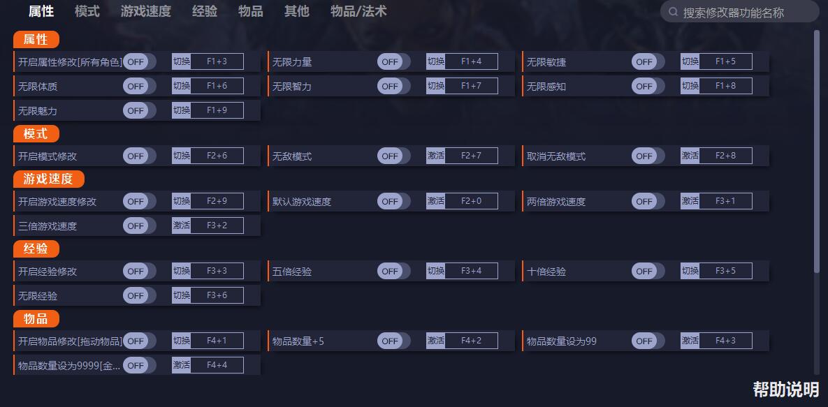Enable 物品数量设为99 toggle

click(648, 341)
